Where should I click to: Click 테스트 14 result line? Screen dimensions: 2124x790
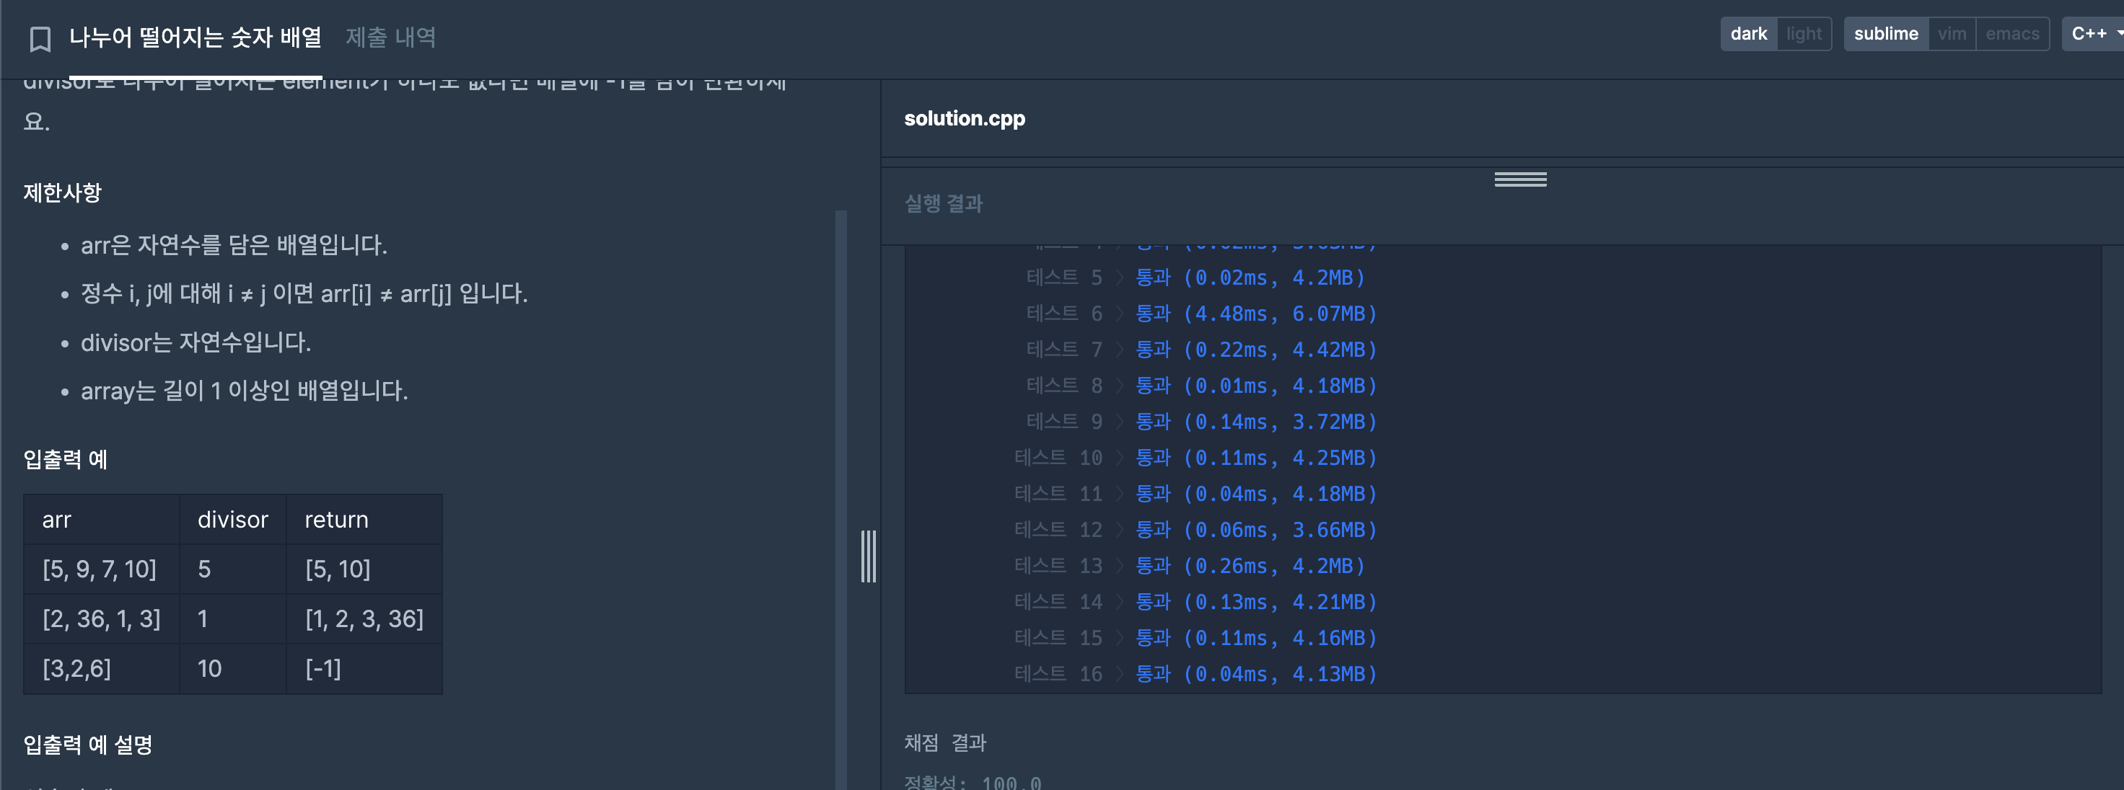1195,602
